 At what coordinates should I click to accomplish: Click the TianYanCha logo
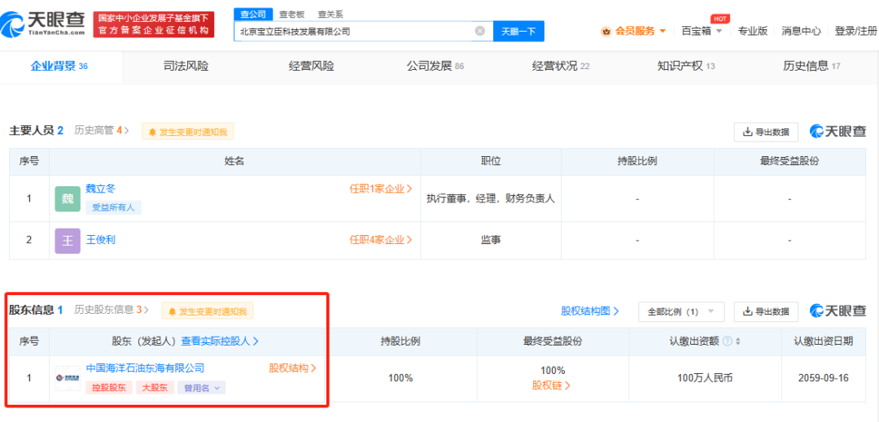(x=44, y=24)
